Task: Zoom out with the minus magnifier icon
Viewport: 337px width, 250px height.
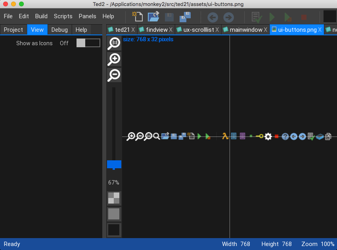Action: click(114, 75)
